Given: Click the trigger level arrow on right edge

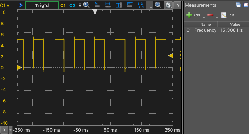Looking at the screenshot, I should click(x=171, y=56).
